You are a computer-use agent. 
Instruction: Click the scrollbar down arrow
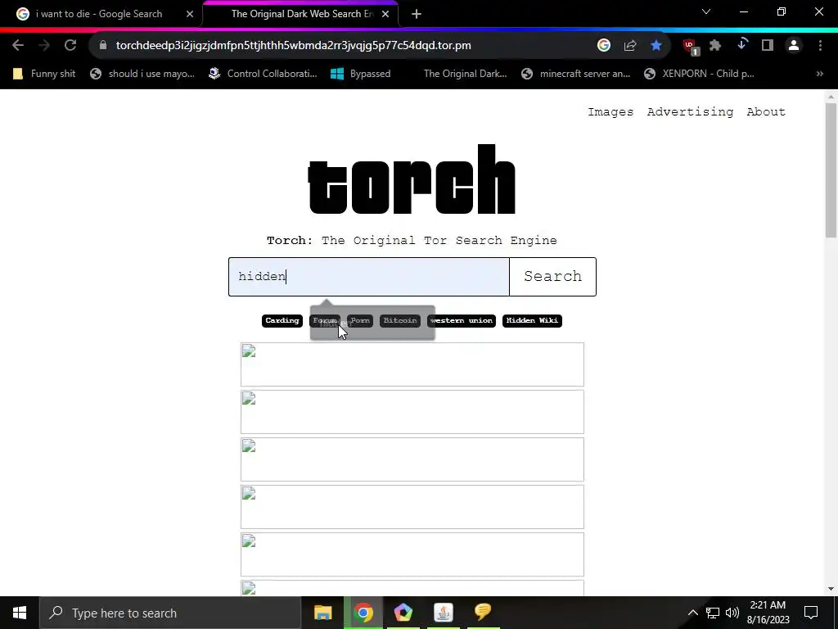[x=831, y=589]
